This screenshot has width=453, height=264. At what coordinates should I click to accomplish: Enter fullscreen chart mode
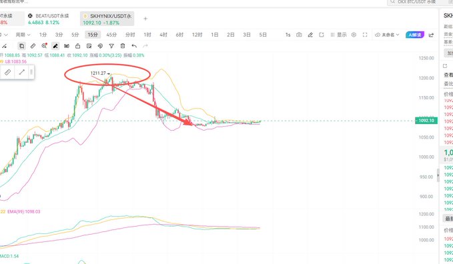[x=365, y=35]
